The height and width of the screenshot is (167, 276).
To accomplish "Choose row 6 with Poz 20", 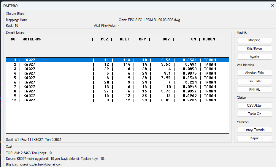I will tap(117, 82).
